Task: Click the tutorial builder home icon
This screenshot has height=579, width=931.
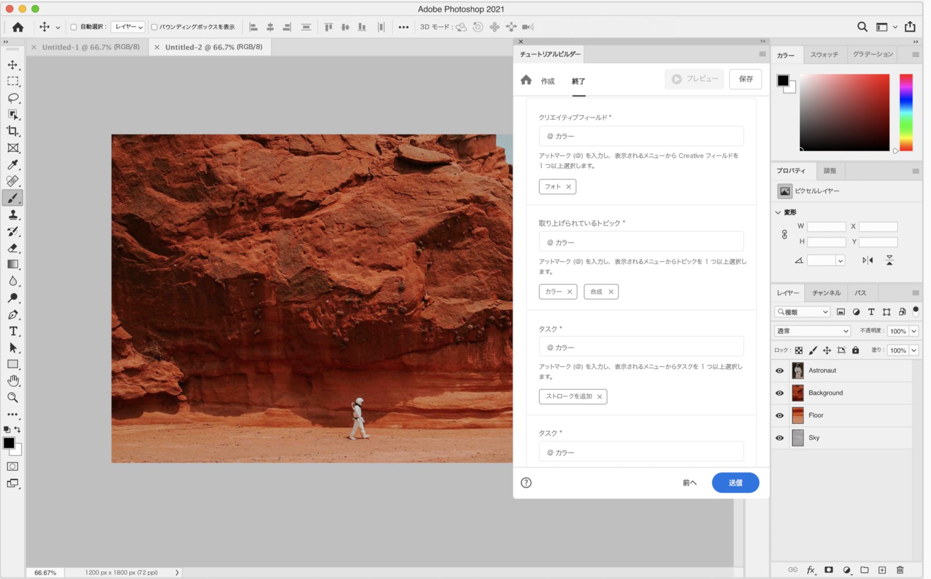Action: [x=526, y=80]
